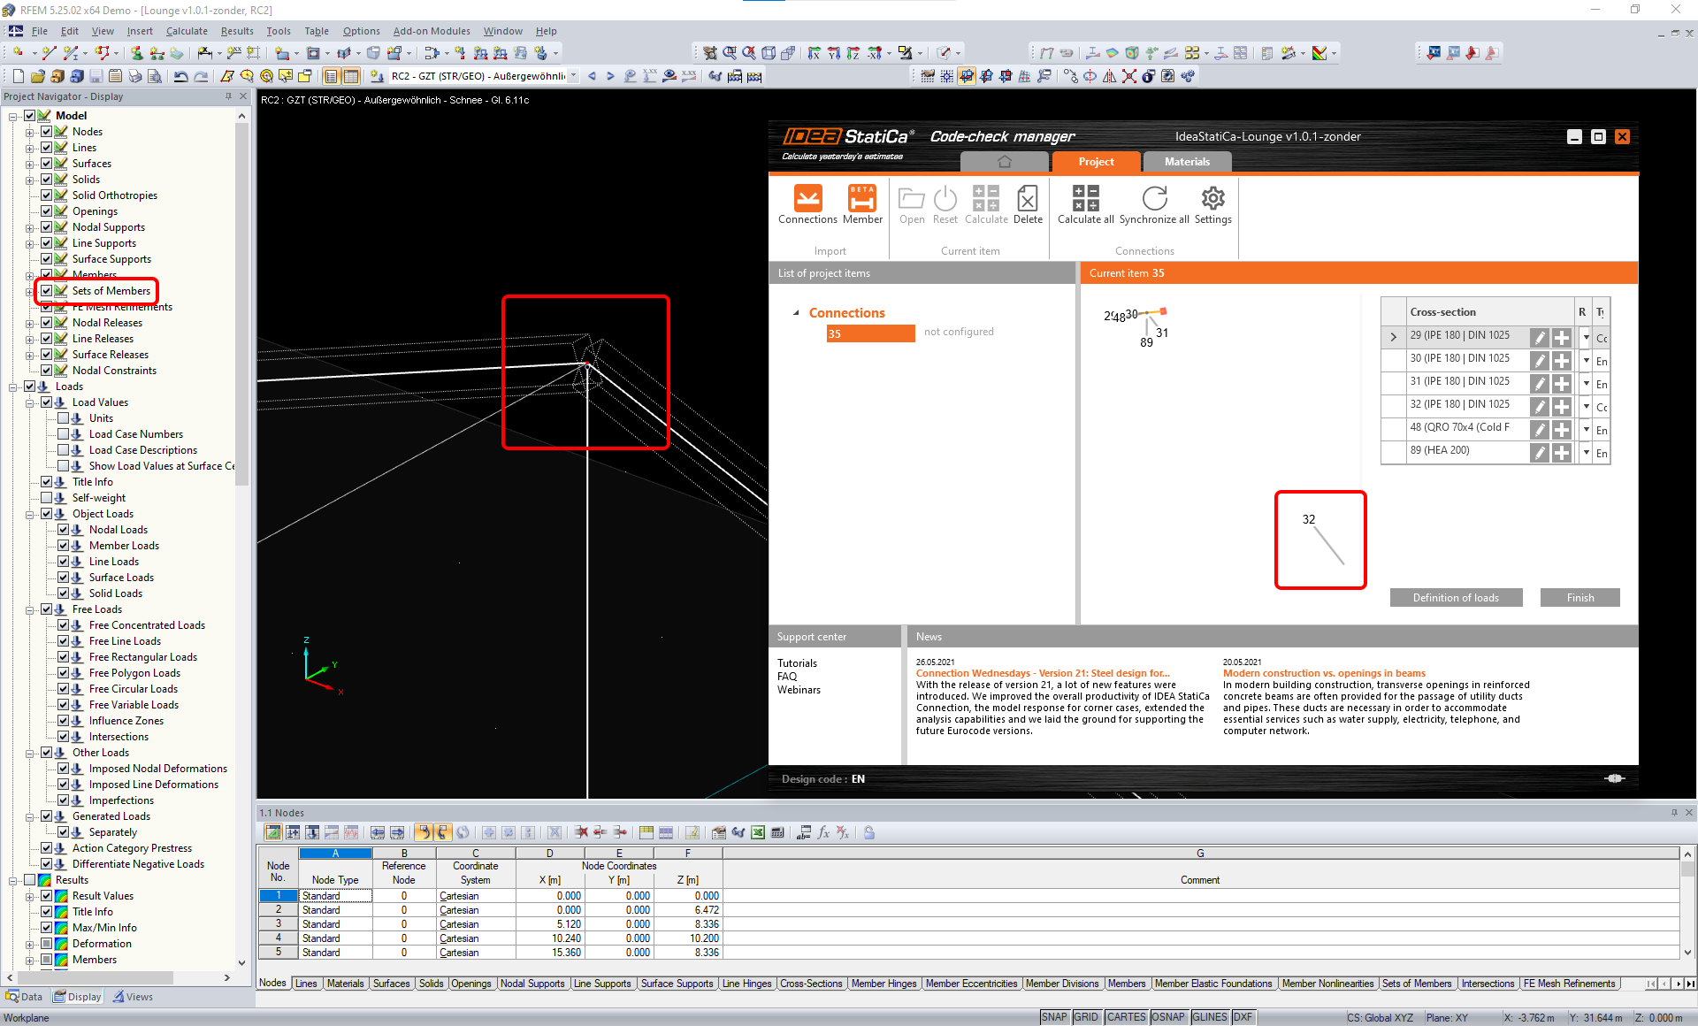Open the Connection Wednesdays news link
The width and height of the screenshot is (1698, 1026).
coord(1042,673)
